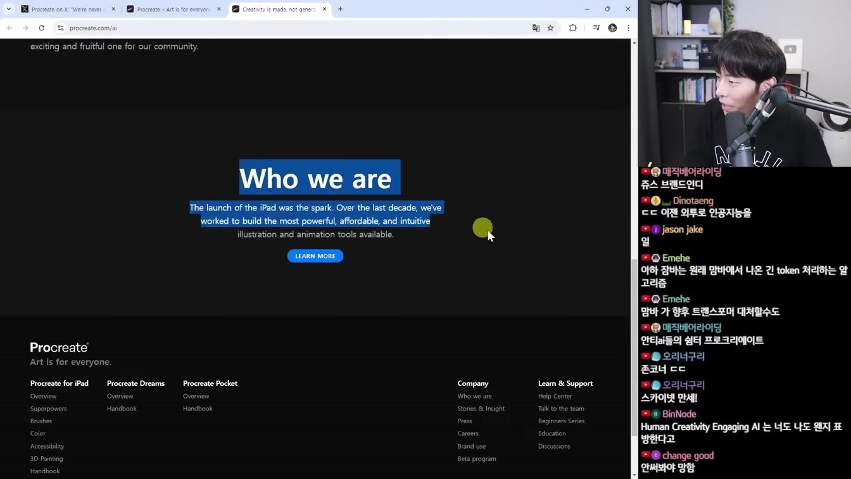This screenshot has width=851, height=479.
Task: Open the Color footer link
Action: (38, 433)
